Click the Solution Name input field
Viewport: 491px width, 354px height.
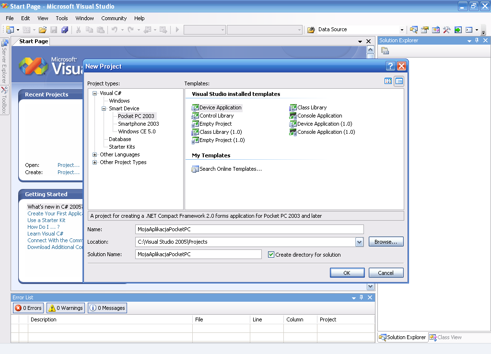tap(198, 254)
